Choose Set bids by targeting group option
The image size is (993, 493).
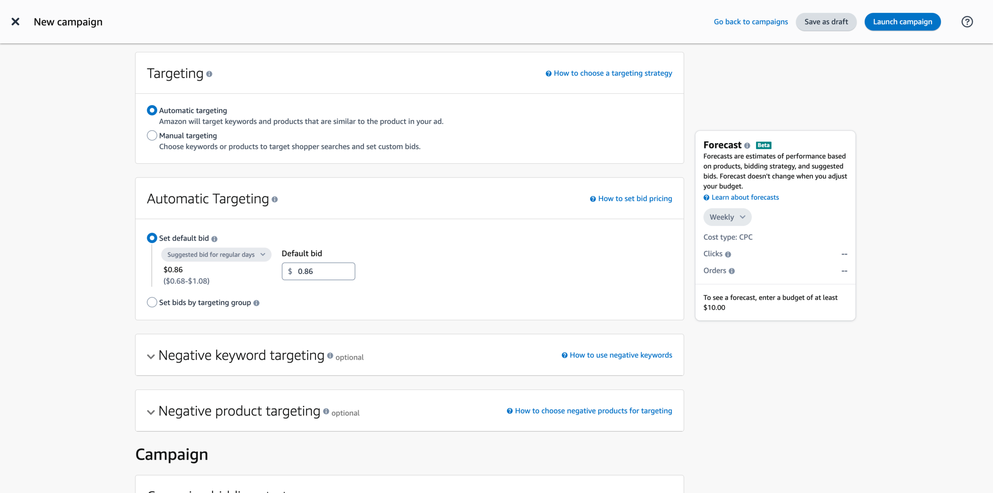[x=152, y=302]
